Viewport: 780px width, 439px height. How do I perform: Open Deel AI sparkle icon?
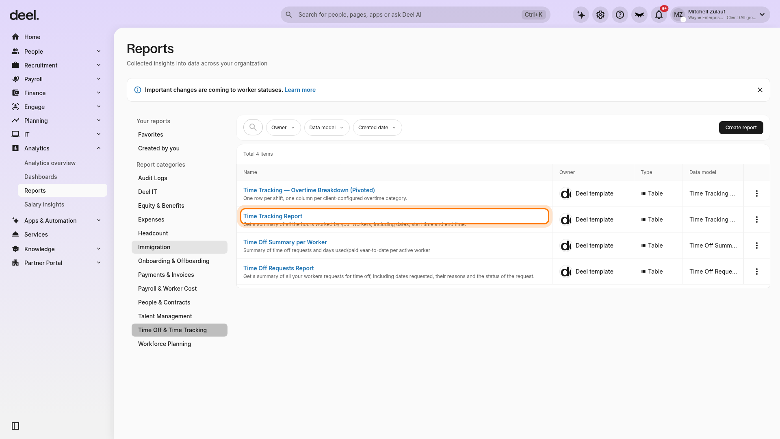click(x=581, y=15)
